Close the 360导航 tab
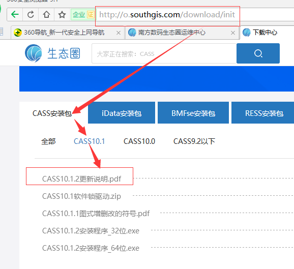The width and height of the screenshot is (294, 269). (119, 33)
